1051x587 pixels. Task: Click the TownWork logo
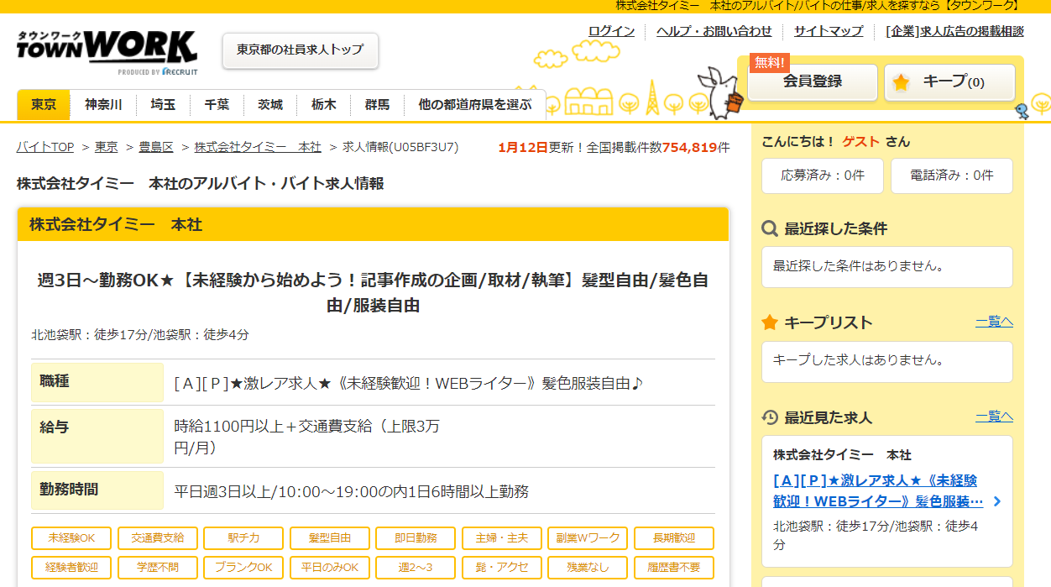pos(107,52)
